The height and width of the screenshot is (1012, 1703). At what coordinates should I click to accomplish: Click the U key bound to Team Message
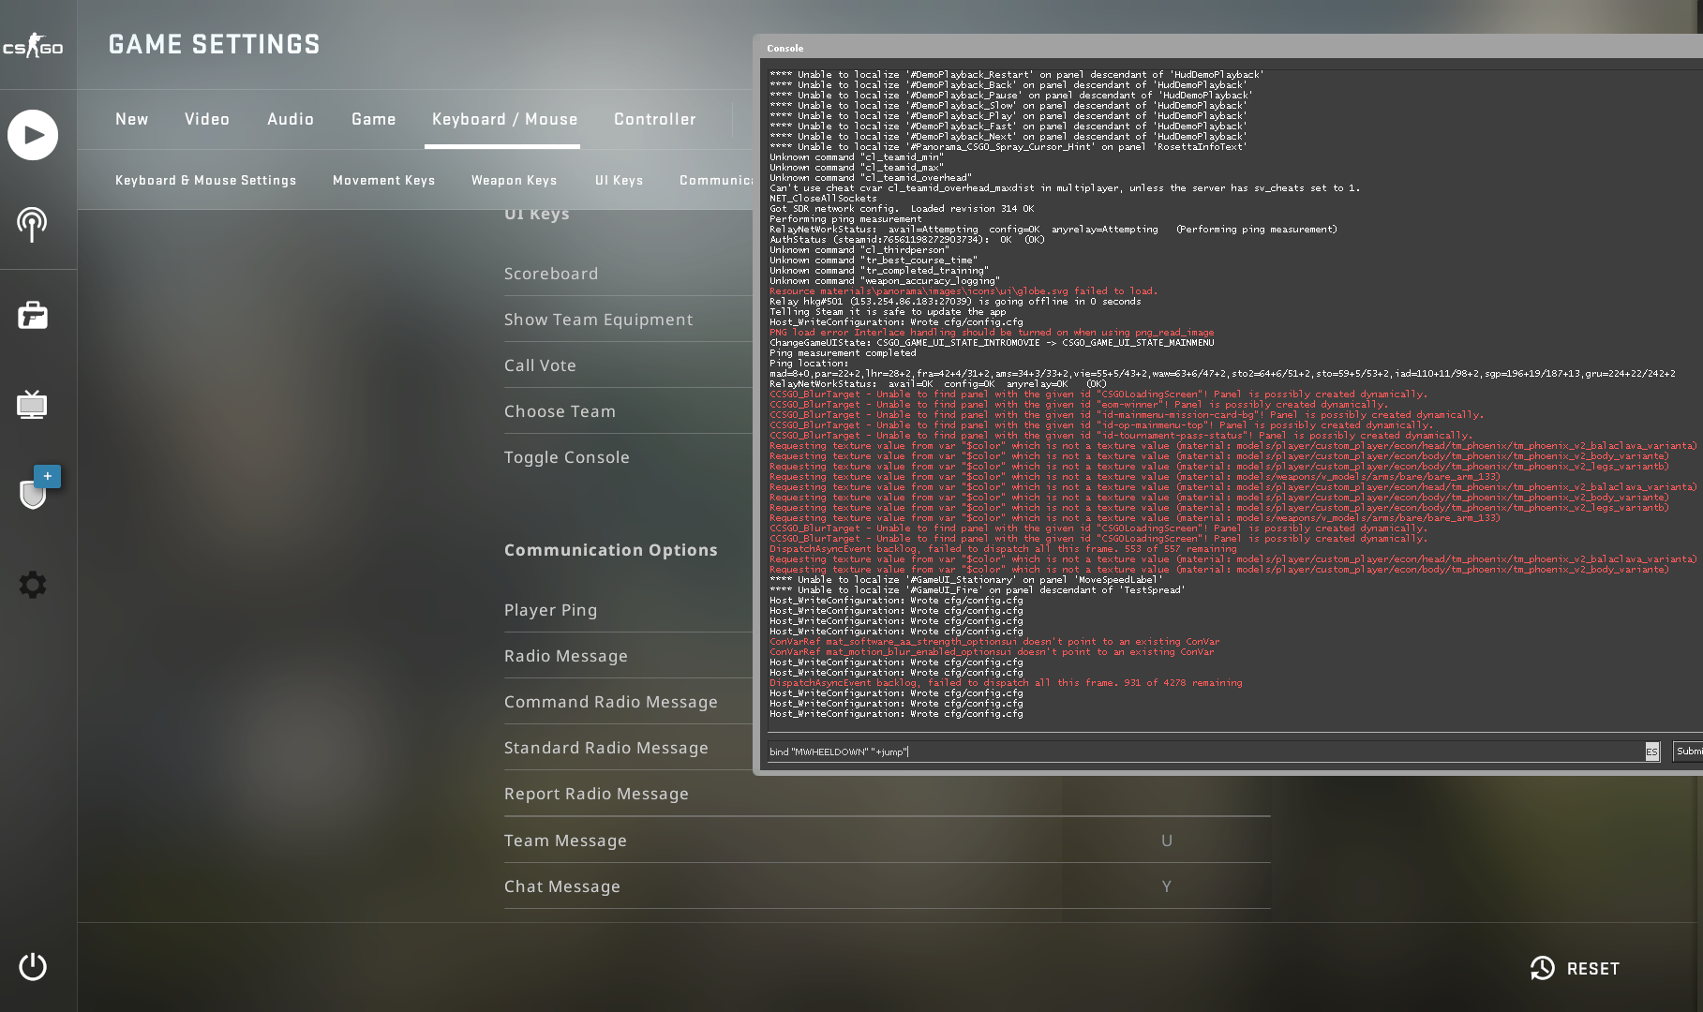[x=1167, y=841]
